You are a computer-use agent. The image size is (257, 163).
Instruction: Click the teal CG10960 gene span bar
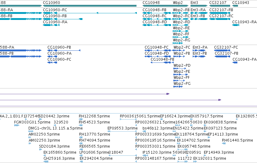90,6
